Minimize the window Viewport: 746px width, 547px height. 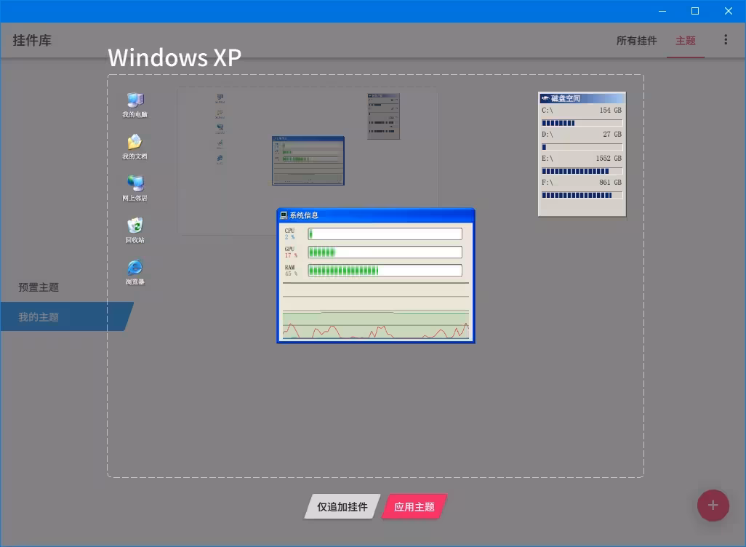pyautogui.click(x=662, y=11)
